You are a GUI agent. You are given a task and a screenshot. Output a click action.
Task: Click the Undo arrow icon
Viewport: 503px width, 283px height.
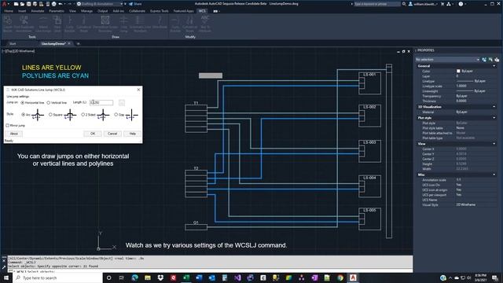(x=61, y=4)
